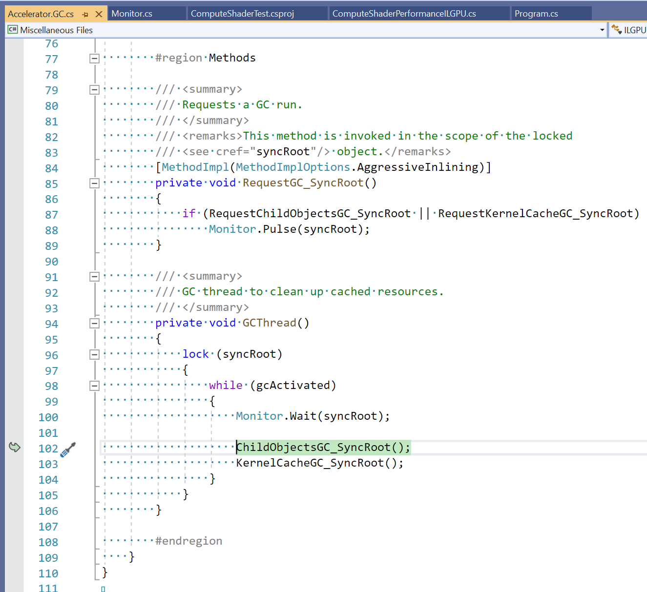Close the Accelerator.GC.cs tab

click(99, 14)
